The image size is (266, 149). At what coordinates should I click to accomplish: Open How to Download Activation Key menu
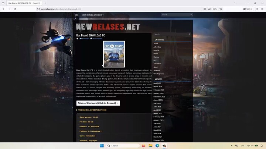92,15
